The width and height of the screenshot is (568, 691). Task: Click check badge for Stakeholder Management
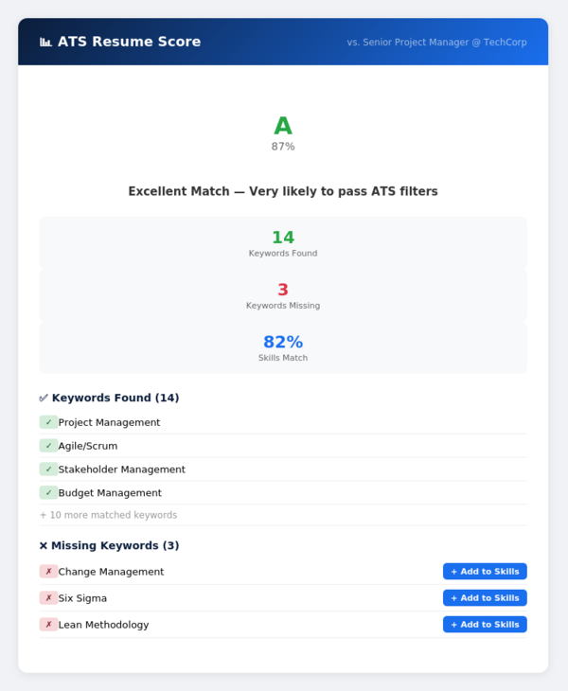coord(48,470)
